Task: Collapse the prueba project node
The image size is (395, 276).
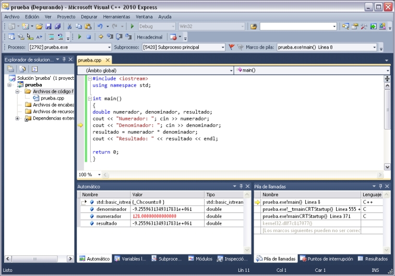Action: (x=9, y=85)
